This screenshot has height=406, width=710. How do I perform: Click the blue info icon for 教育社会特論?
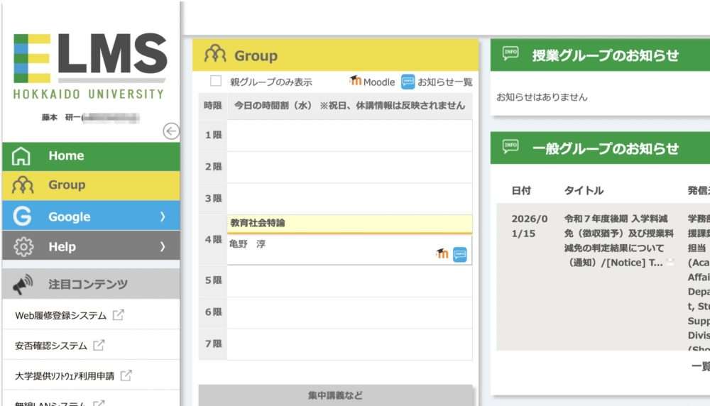460,254
